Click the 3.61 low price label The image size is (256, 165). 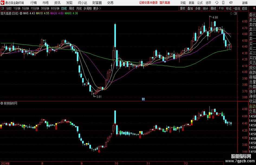click(99, 97)
